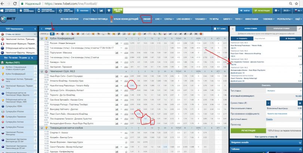
Task: Open the 20:23 time zone dropdown
Action: [x=287, y=11]
